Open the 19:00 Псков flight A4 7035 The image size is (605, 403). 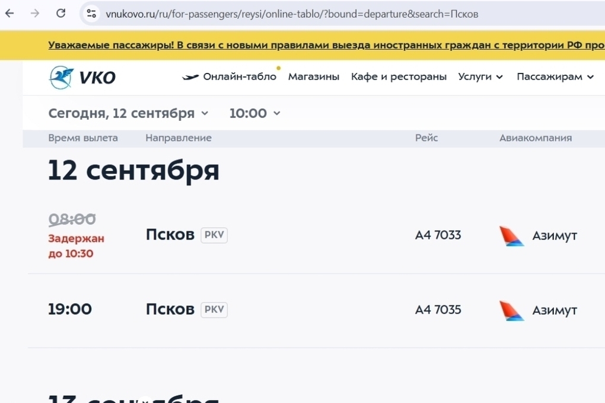click(170, 309)
